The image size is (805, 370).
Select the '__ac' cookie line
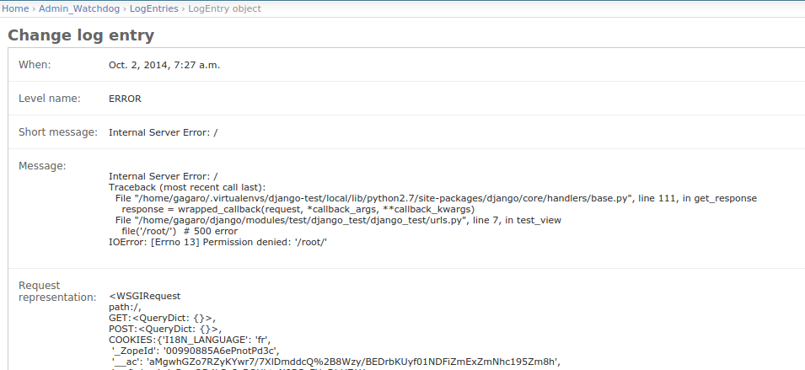pos(336,362)
